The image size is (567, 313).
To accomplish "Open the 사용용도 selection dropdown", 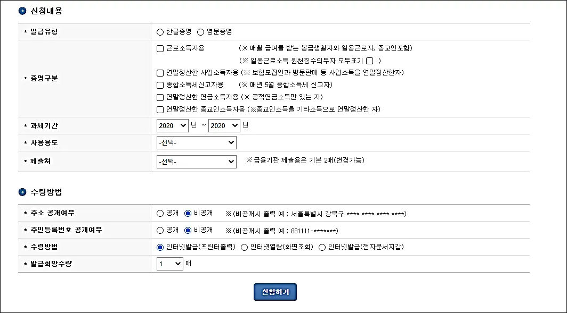I will tap(196, 142).
